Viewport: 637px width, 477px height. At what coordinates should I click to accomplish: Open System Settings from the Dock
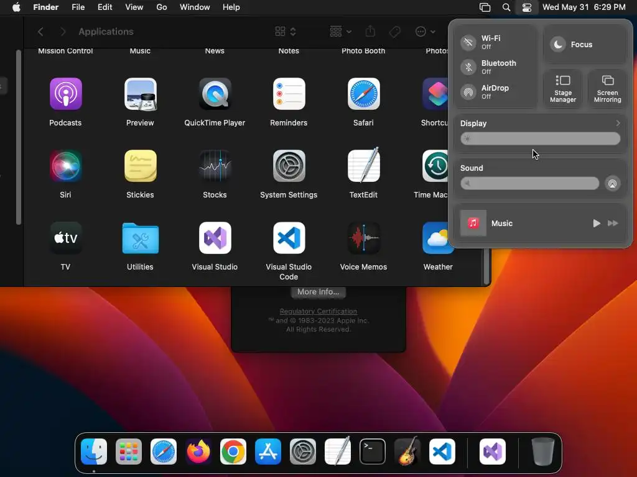(x=303, y=452)
